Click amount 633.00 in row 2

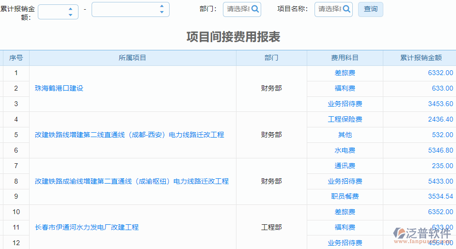[x=442, y=89]
